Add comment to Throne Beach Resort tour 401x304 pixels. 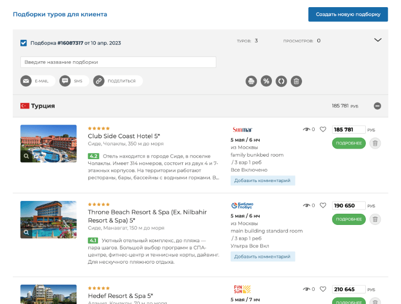coord(263,257)
